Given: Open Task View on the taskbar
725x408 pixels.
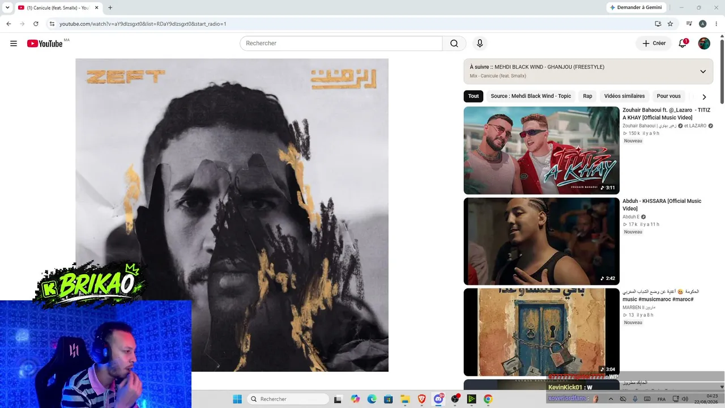Looking at the screenshot, I should pos(338,399).
